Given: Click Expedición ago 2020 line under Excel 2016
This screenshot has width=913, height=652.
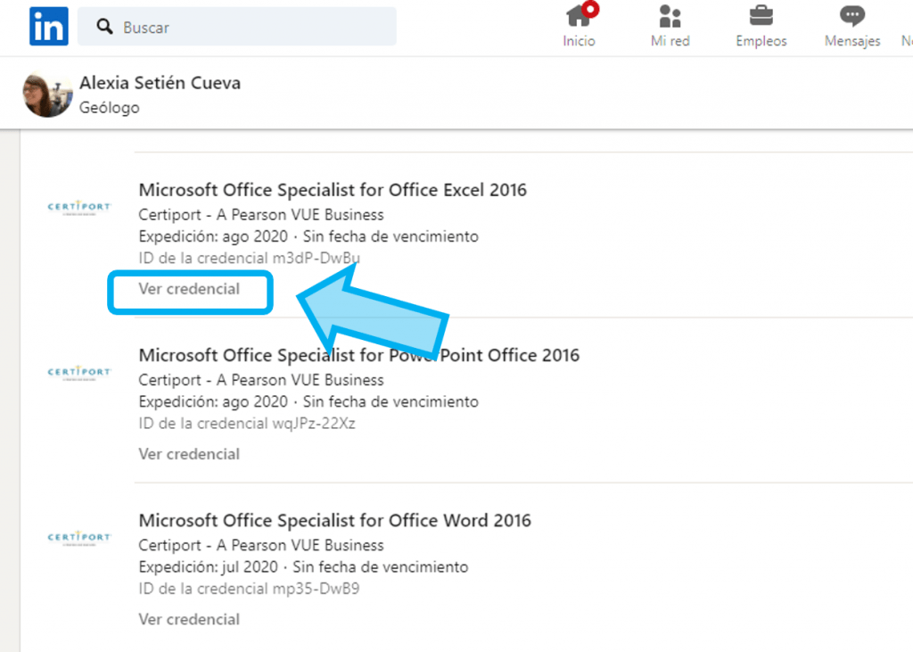Looking at the screenshot, I should pos(308,236).
